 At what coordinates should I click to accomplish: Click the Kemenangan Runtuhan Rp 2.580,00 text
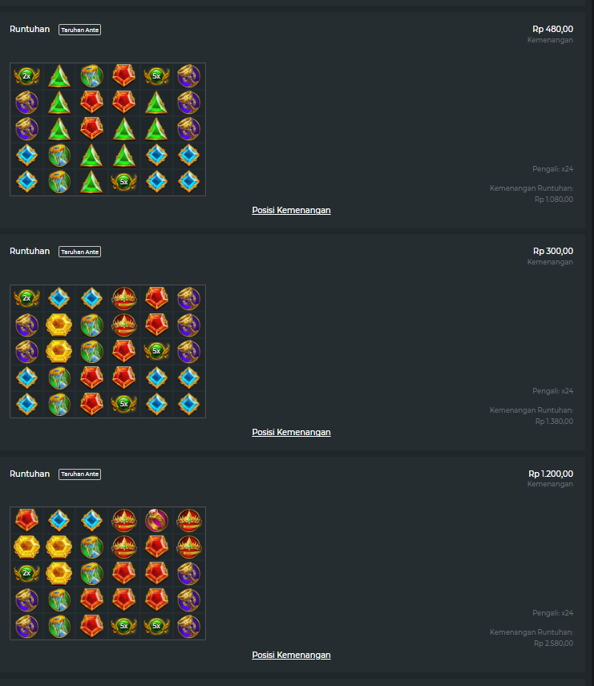click(x=531, y=638)
